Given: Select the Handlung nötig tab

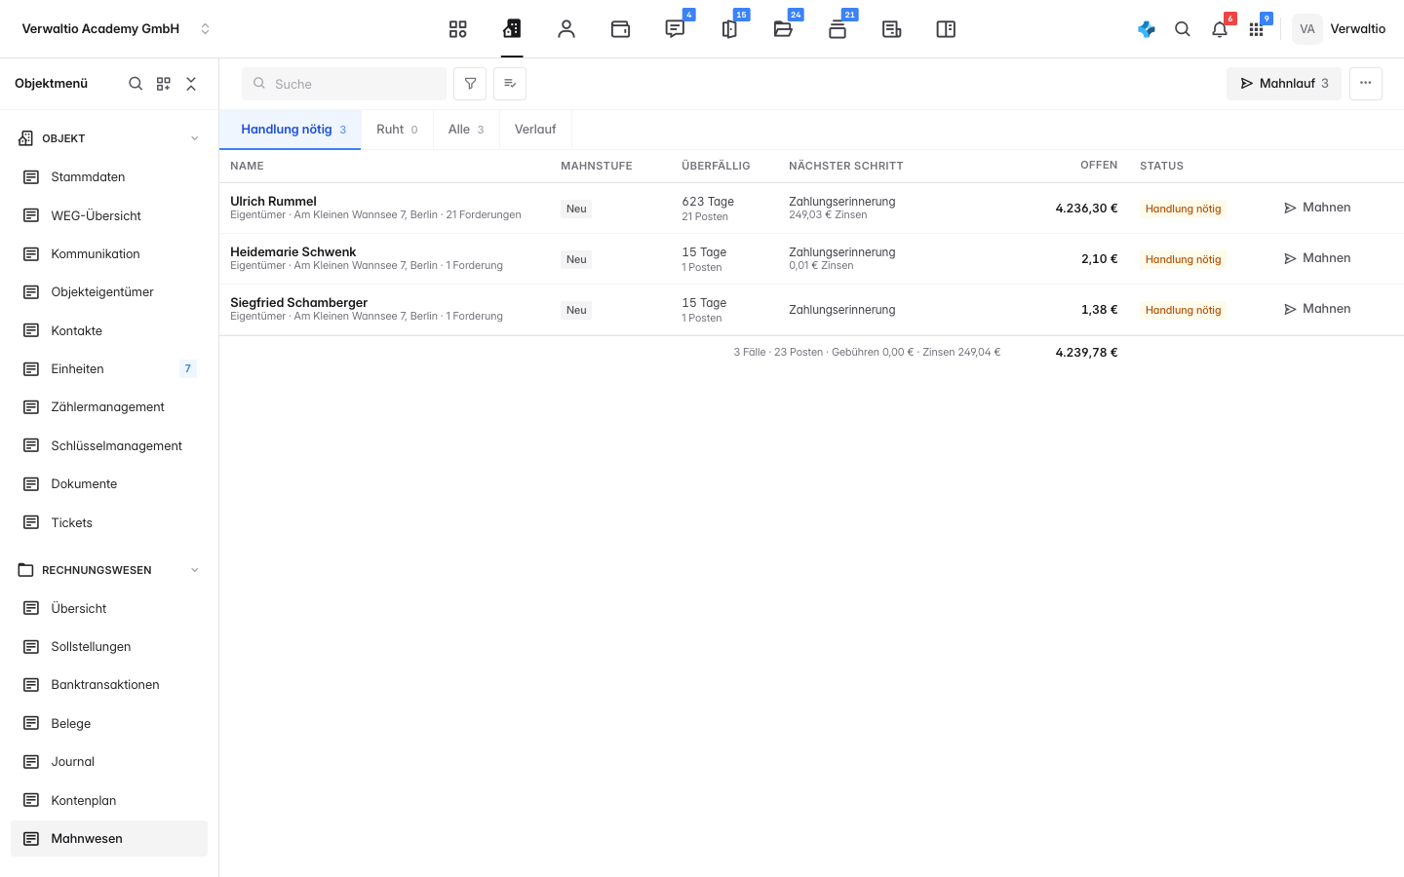Looking at the screenshot, I should (x=291, y=130).
